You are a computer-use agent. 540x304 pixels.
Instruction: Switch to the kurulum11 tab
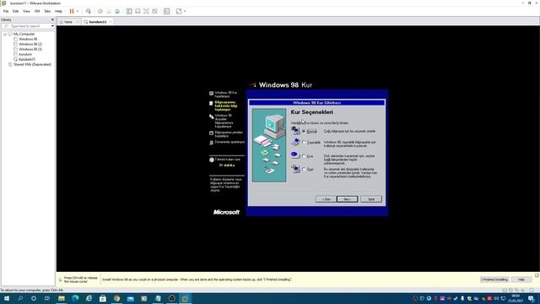click(98, 22)
